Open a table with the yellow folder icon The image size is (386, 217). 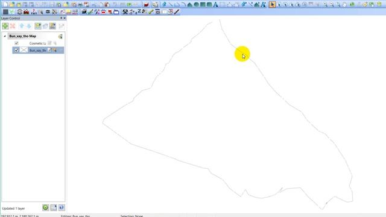click(x=12, y=5)
